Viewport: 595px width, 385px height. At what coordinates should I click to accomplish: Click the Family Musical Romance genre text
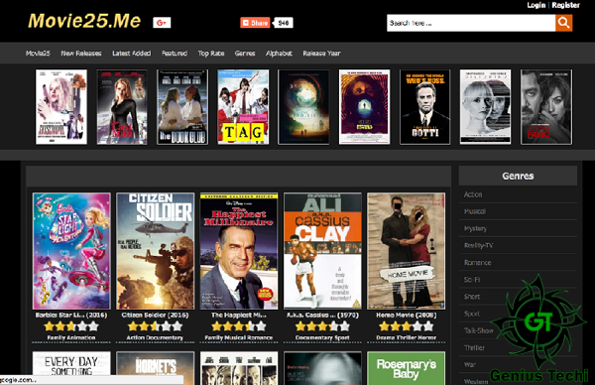pyautogui.click(x=239, y=337)
